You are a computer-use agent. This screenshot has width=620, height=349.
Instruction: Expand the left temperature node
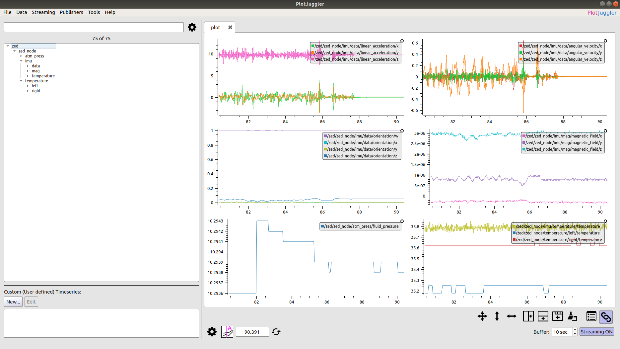[x=28, y=86]
